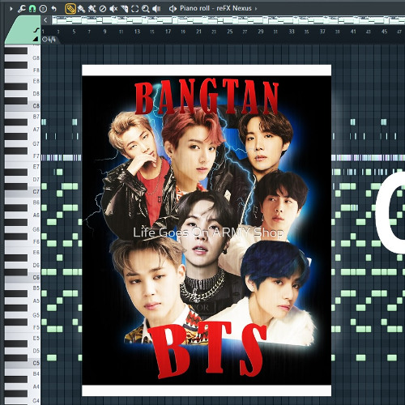Select the Draw pencil tool
This screenshot has width=405, height=405.
click(70, 9)
